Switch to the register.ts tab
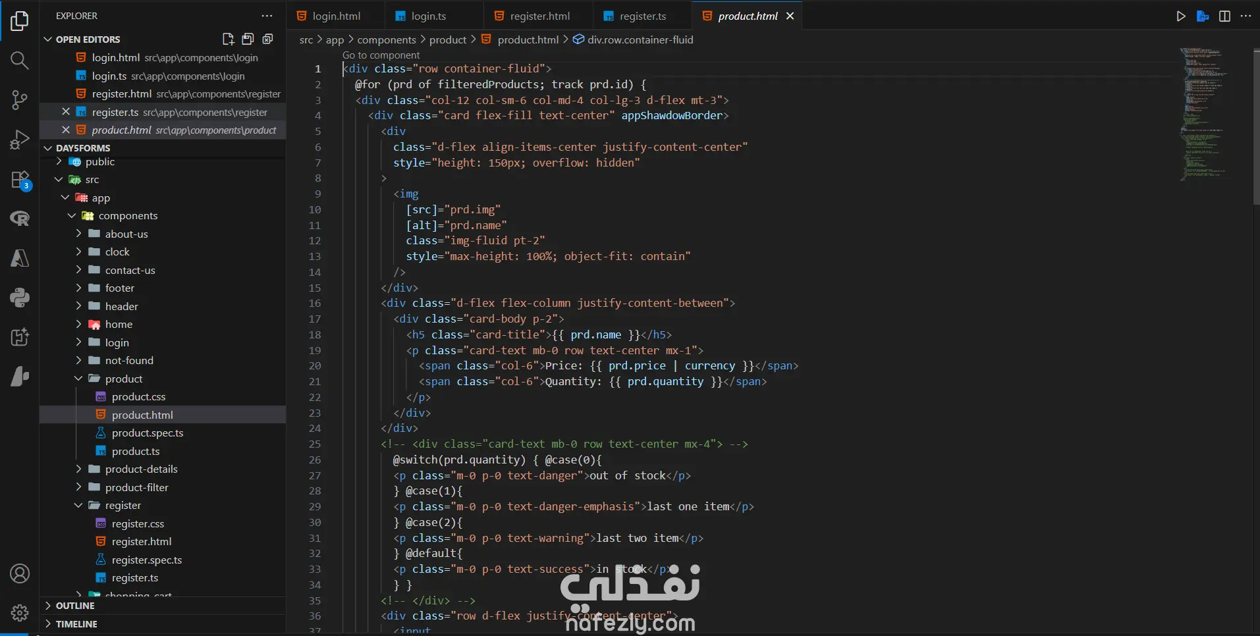The height and width of the screenshot is (636, 1260). (x=642, y=16)
